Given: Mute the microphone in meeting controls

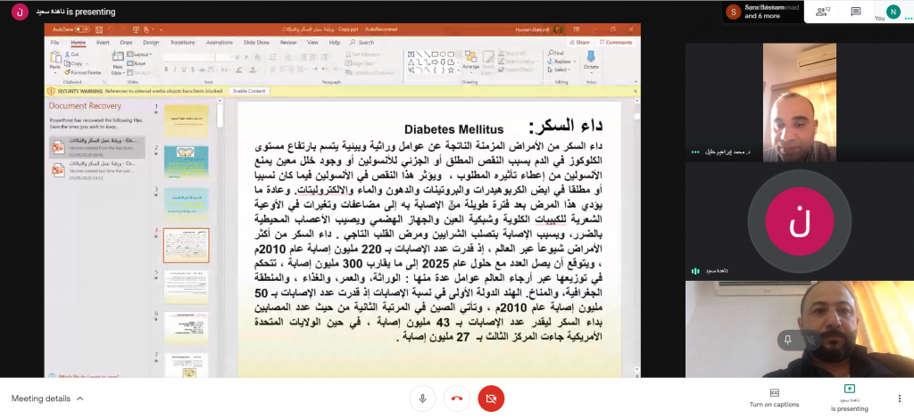Looking at the screenshot, I should (422, 398).
